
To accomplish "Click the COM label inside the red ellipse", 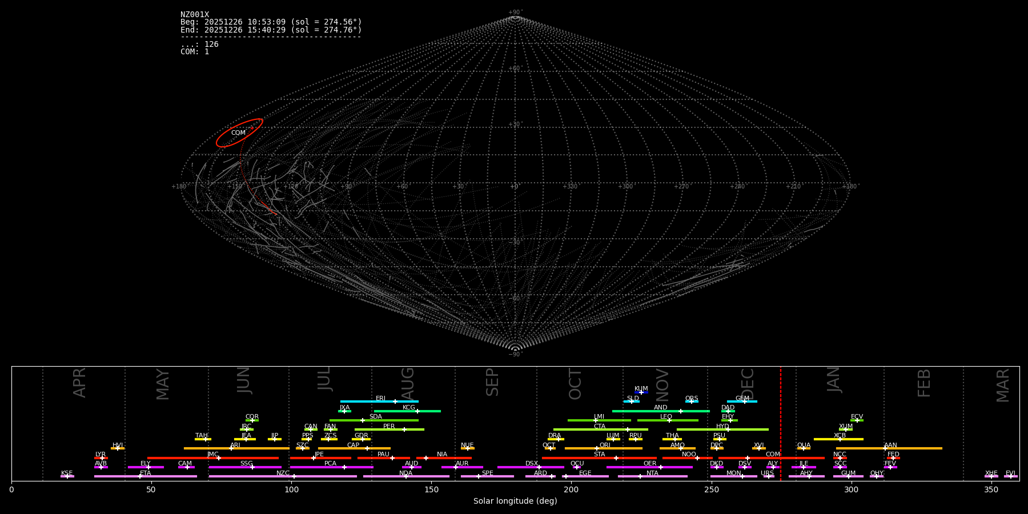I will coord(238,133).
